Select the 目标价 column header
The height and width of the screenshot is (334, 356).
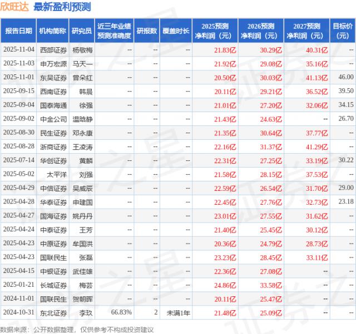pos(343,31)
